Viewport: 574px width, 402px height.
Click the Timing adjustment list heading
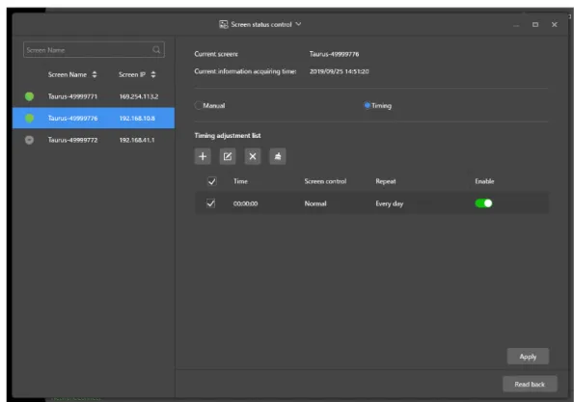click(228, 136)
